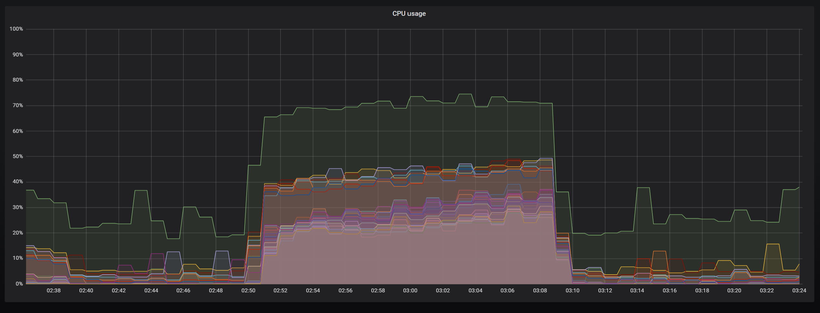The height and width of the screenshot is (313, 820).
Task: Click the 02:56 time axis label
Action: click(x=345, y=290)
